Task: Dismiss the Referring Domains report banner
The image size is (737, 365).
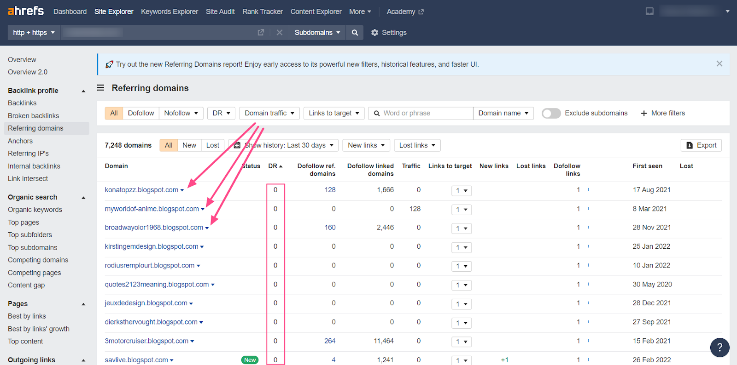Action: click(x=719, y=64)
